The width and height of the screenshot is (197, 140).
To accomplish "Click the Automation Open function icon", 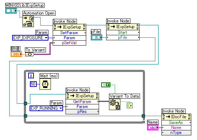I will [x=28, y=21].
